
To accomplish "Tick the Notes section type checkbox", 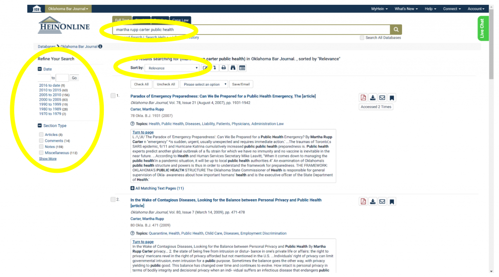I will (x=41, y=147).
